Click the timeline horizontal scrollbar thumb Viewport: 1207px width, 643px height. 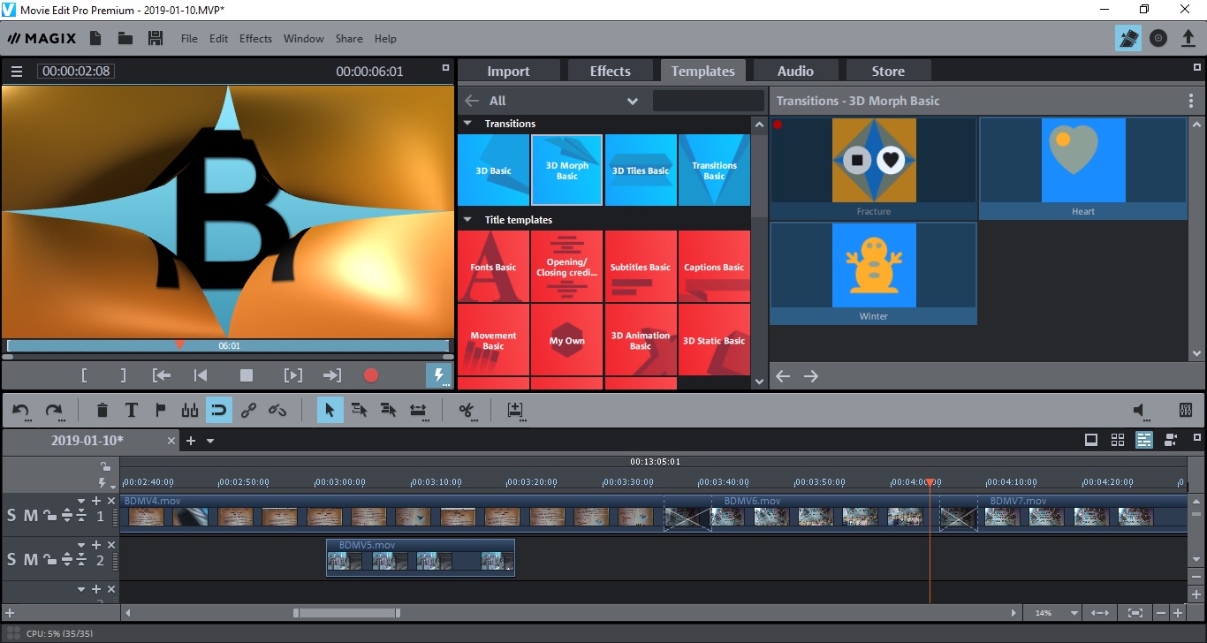coord(346,613)
